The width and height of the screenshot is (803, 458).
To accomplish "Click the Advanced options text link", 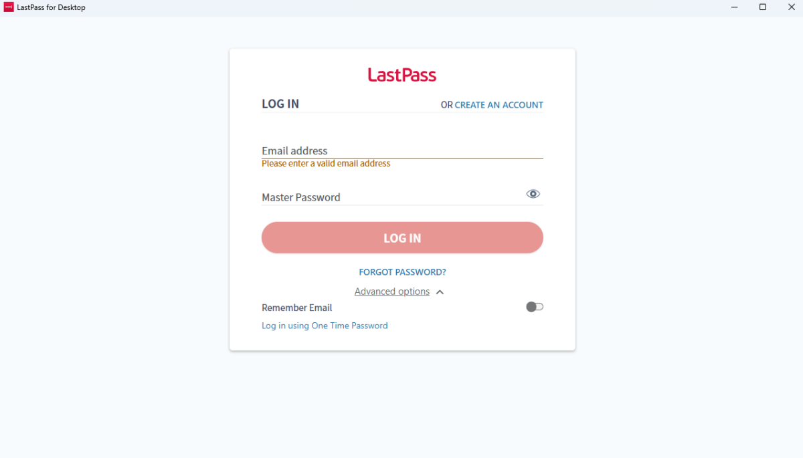I will (391, 292).
